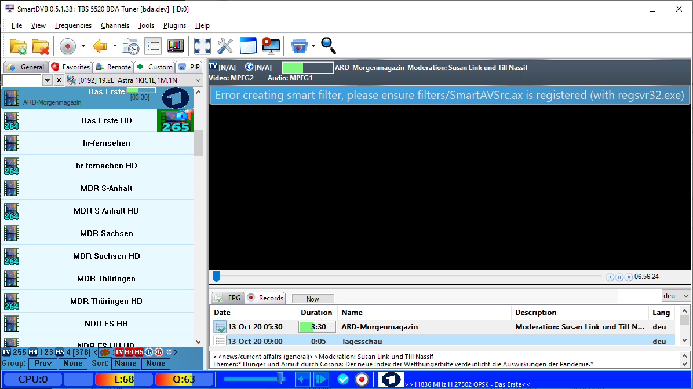Sort the channel list by Name
The width and height of the screenshot is (693, 389).
click(126, 364)
